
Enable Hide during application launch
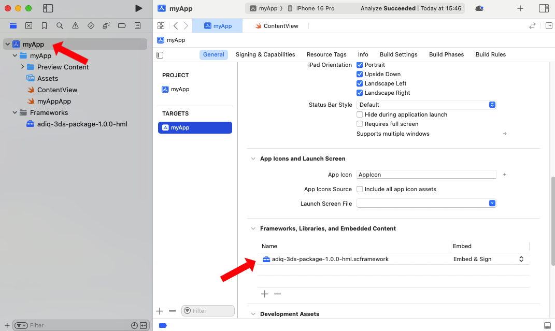pyautogui.click(x=360, y=114)
